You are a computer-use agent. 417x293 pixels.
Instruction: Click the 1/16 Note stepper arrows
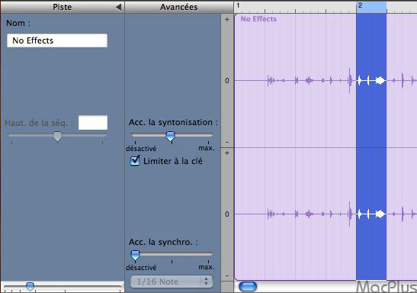[207, 282]
